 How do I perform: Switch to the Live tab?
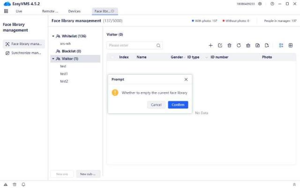point(19,11)
